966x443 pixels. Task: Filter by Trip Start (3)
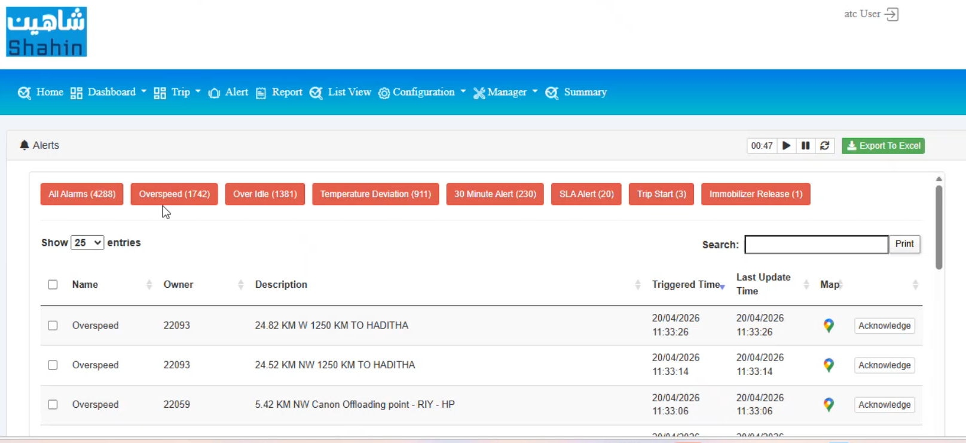(x=661, y=194)
